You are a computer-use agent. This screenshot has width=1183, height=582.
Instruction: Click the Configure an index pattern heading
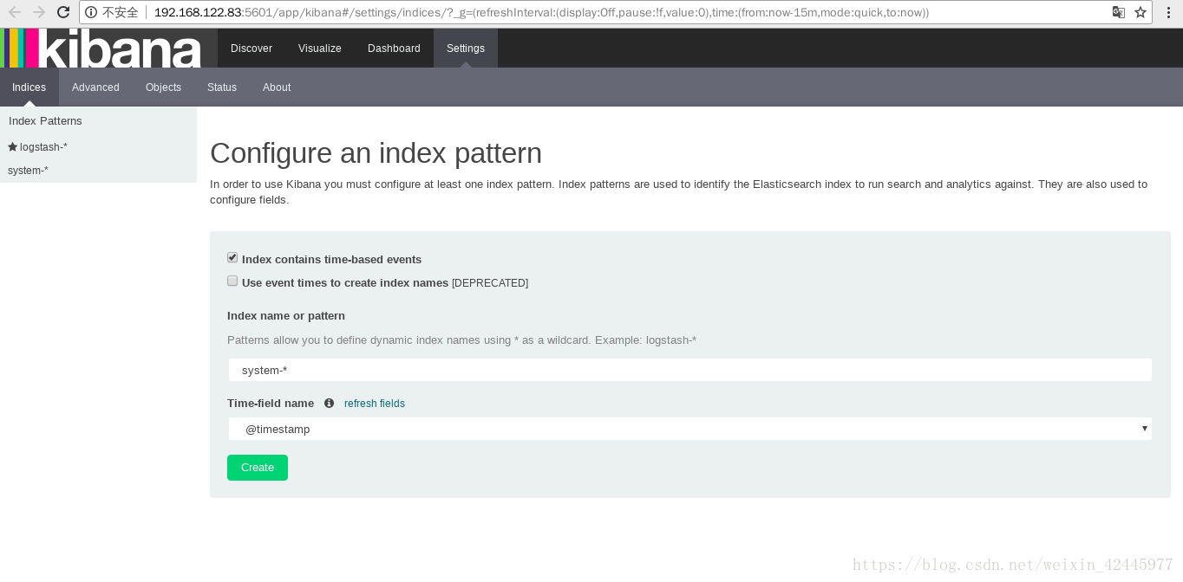click(376, 153)
